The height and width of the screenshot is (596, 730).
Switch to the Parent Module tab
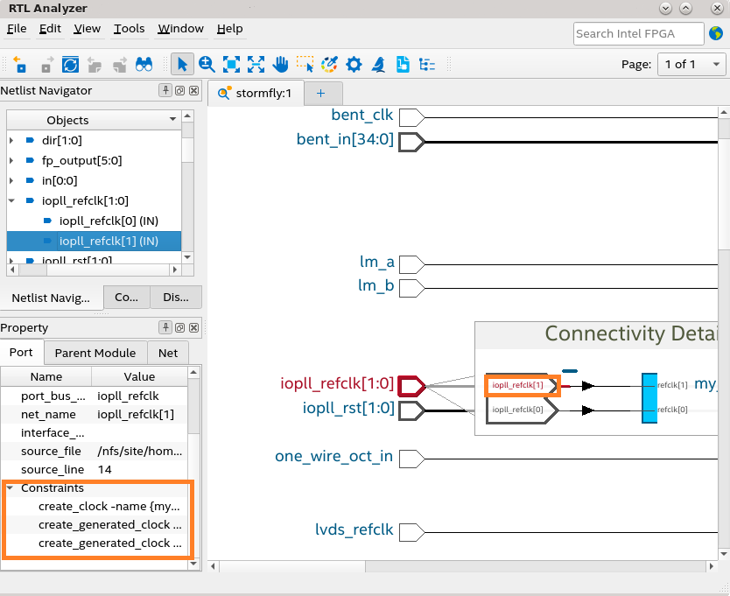coord(95,353)
